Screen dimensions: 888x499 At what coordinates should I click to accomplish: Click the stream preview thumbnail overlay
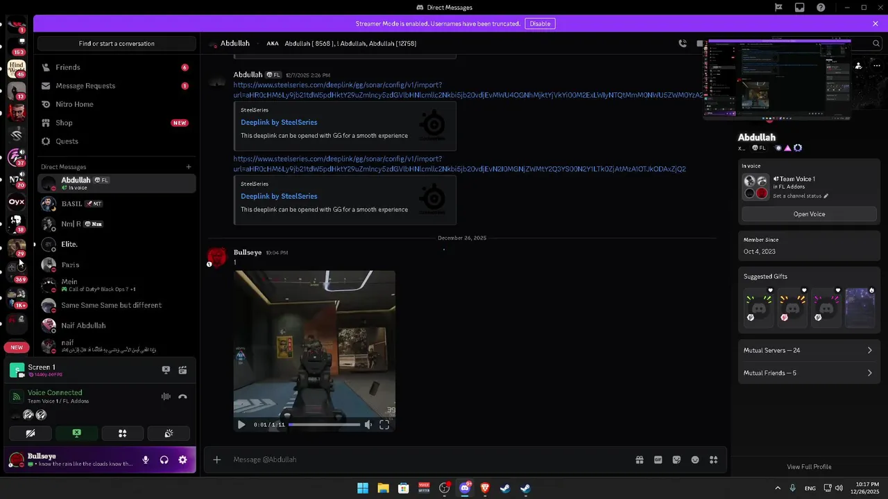[x=777, y=79]
